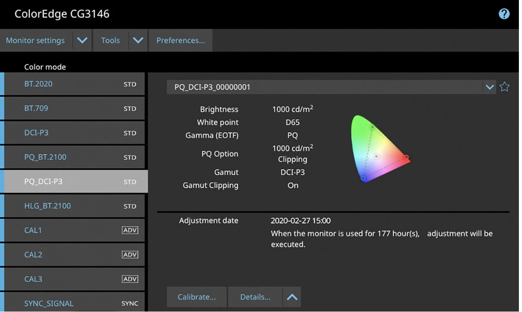Viewport: 522px width, 312px height.
Task: Click the ADV badge on CAL2
Action: pos(130,254)
